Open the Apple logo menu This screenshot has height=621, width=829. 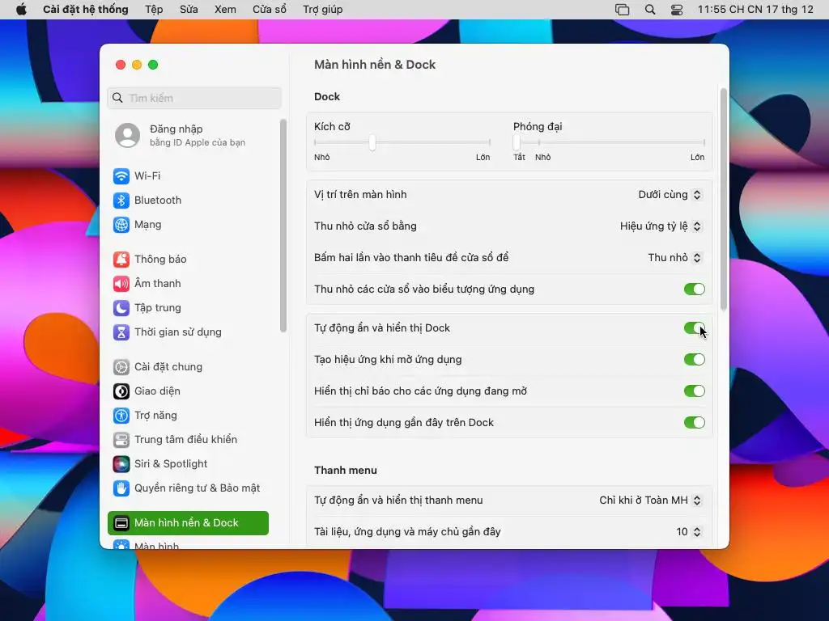[21, 10]
